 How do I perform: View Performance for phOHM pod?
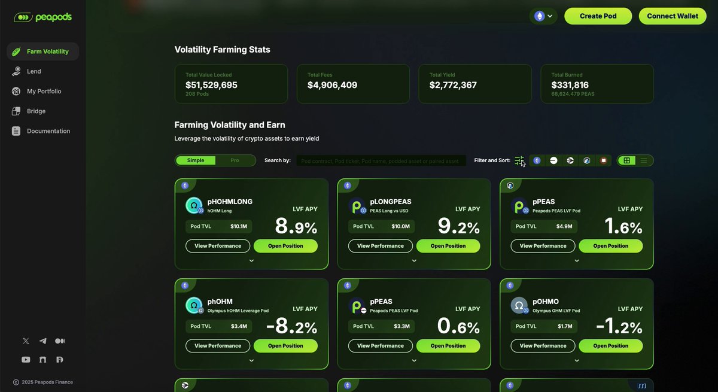218,346
